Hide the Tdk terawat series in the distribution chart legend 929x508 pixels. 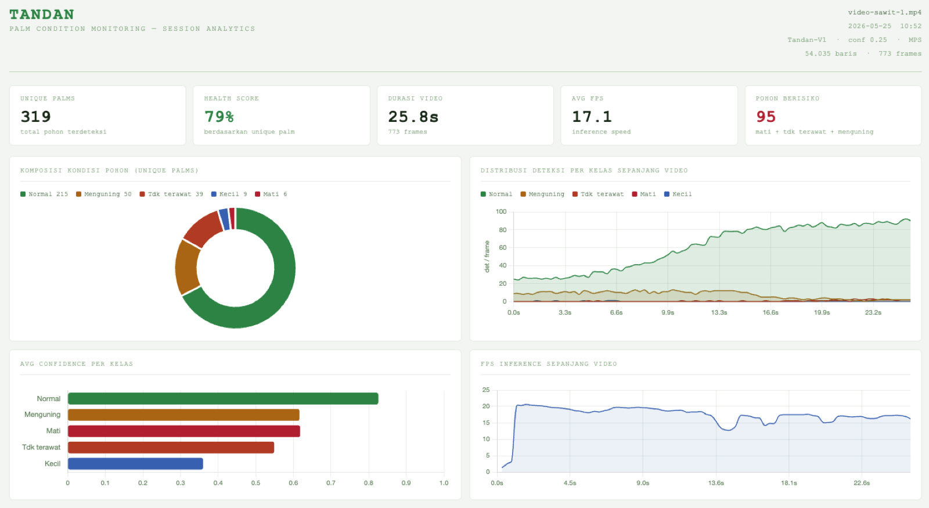coord(598,194)
